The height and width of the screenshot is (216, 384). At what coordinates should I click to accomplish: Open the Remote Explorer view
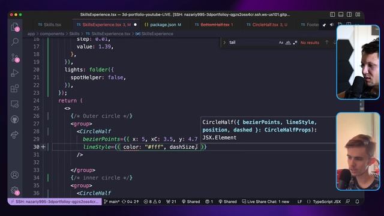click(x=14, y=104)
